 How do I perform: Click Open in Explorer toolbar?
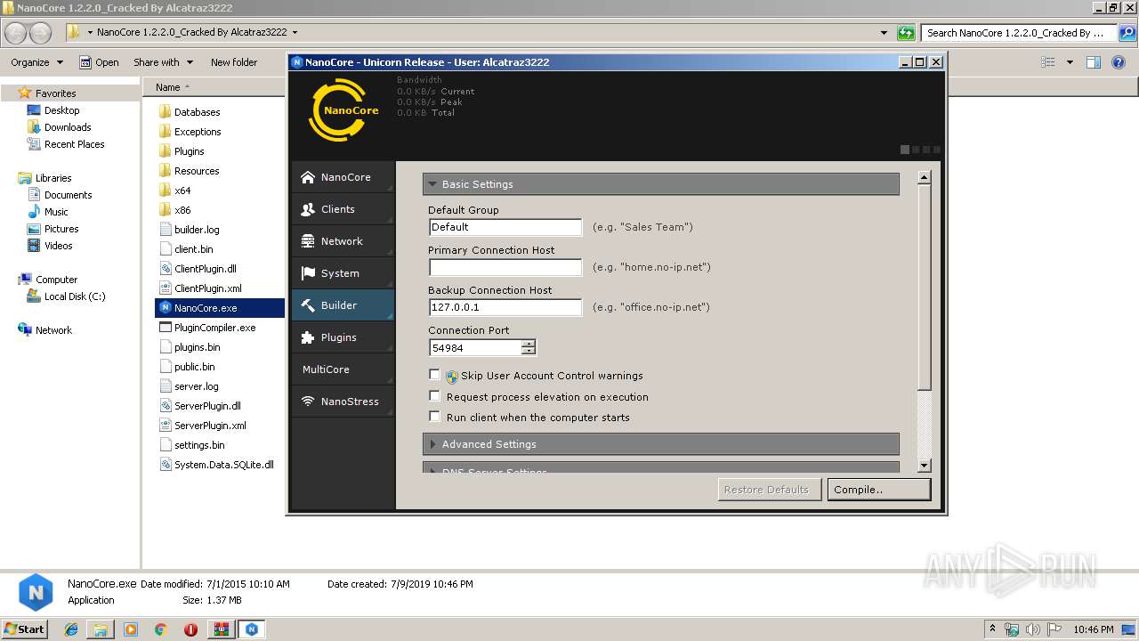(x=99, y=62)
